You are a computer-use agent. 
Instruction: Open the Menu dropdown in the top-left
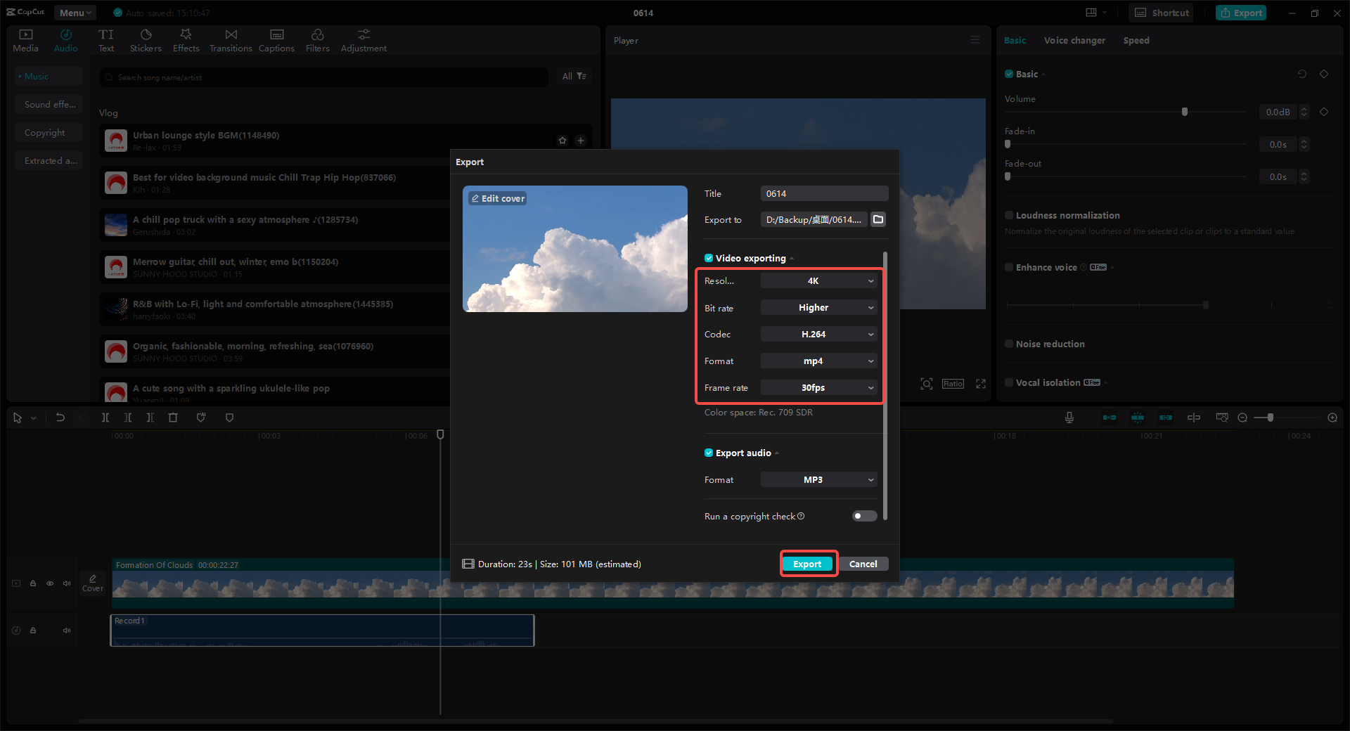pyautogui.click(x=75, y=12)
